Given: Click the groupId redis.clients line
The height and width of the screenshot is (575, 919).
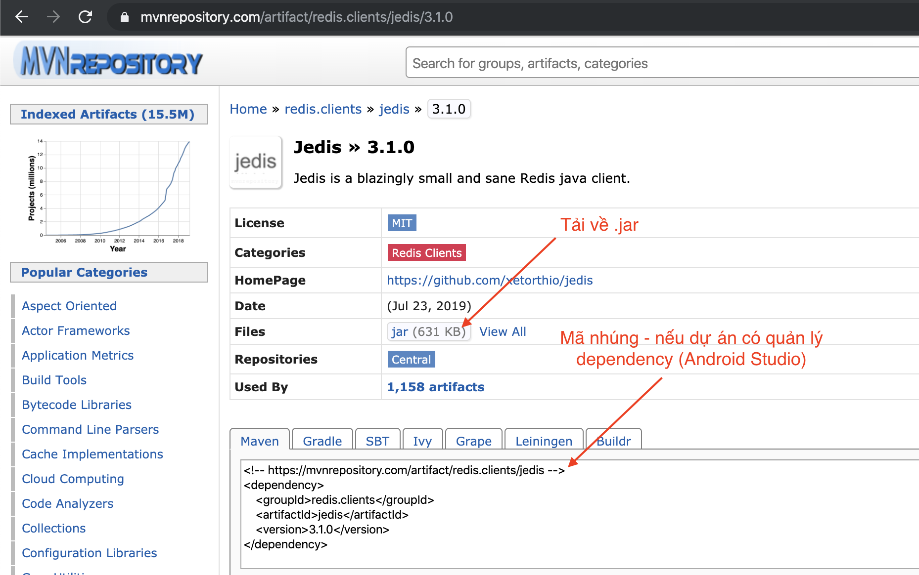Looking at the screenshot, I should (345, 500).
